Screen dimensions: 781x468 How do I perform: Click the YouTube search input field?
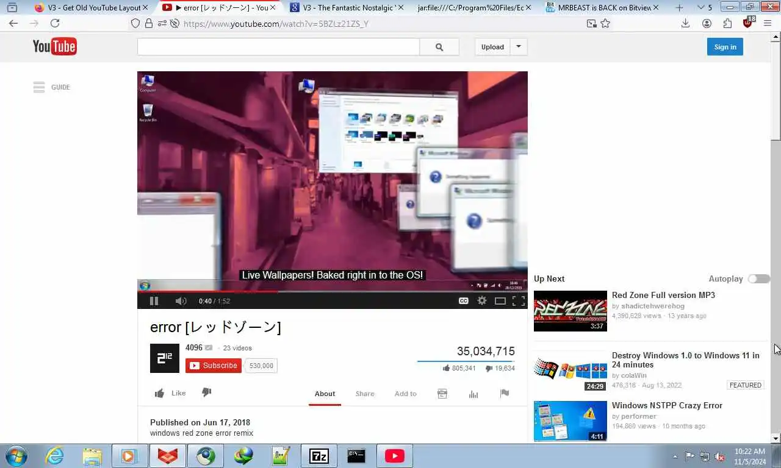pos(278,47)
